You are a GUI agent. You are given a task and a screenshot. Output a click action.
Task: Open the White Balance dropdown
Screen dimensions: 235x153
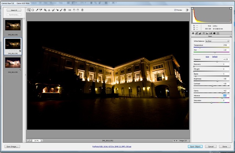tap(217, 41)
